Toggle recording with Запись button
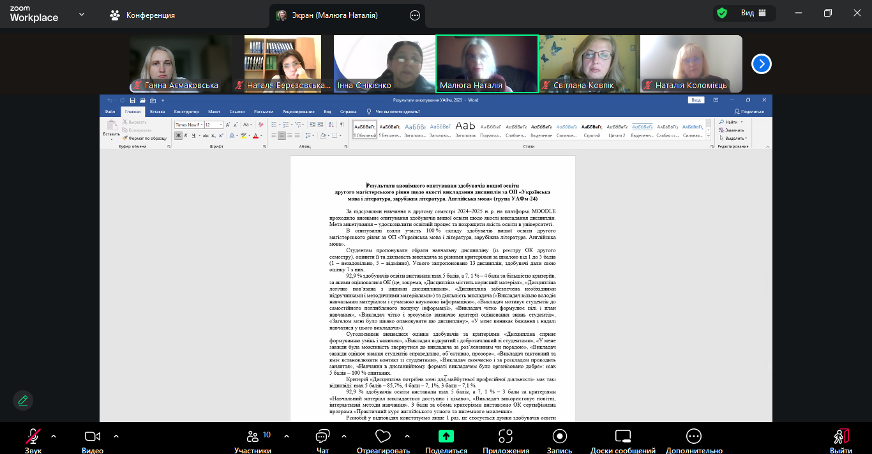The width and height of the screenshot is (872, 454). [x=560, y=437]
